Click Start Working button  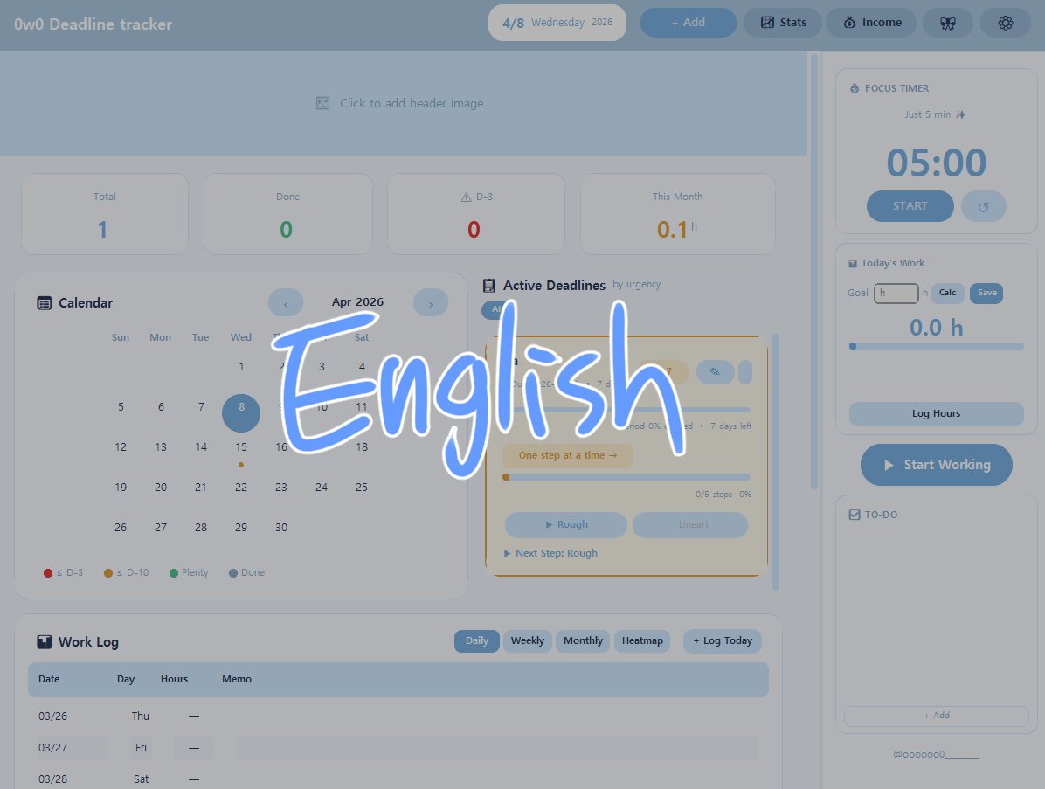tap(936, 465)
